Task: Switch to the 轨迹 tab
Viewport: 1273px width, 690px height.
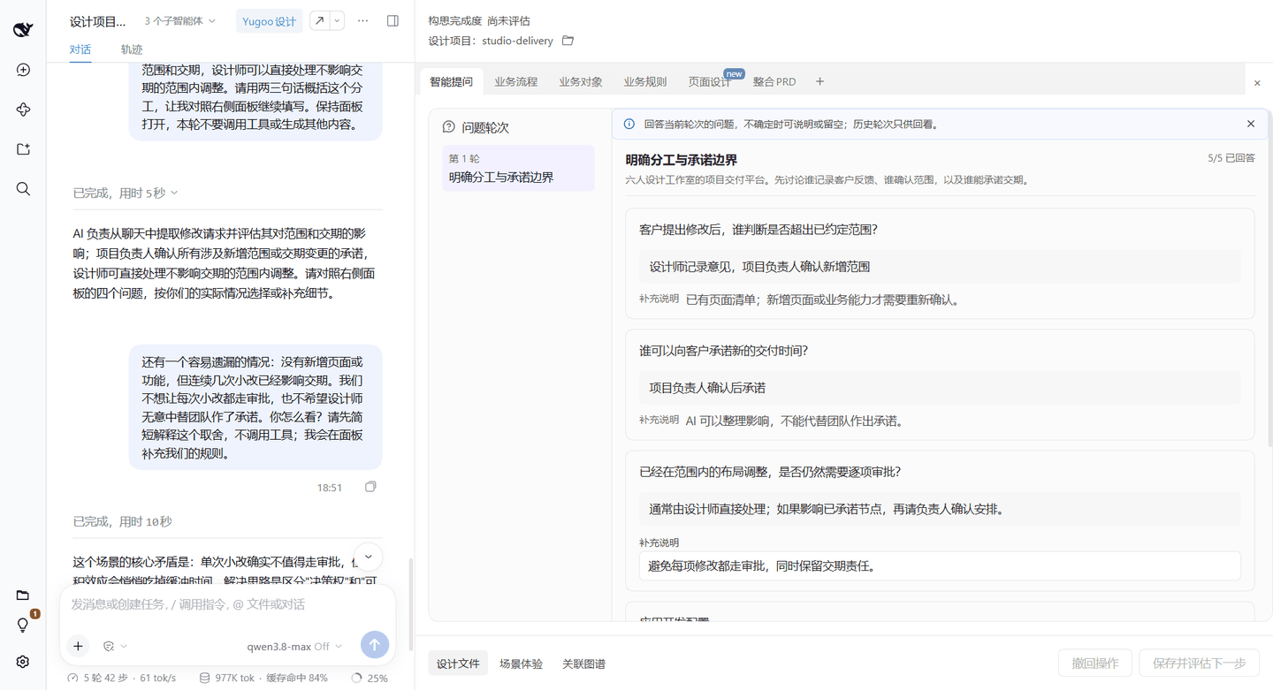Action: coord(132,49)
